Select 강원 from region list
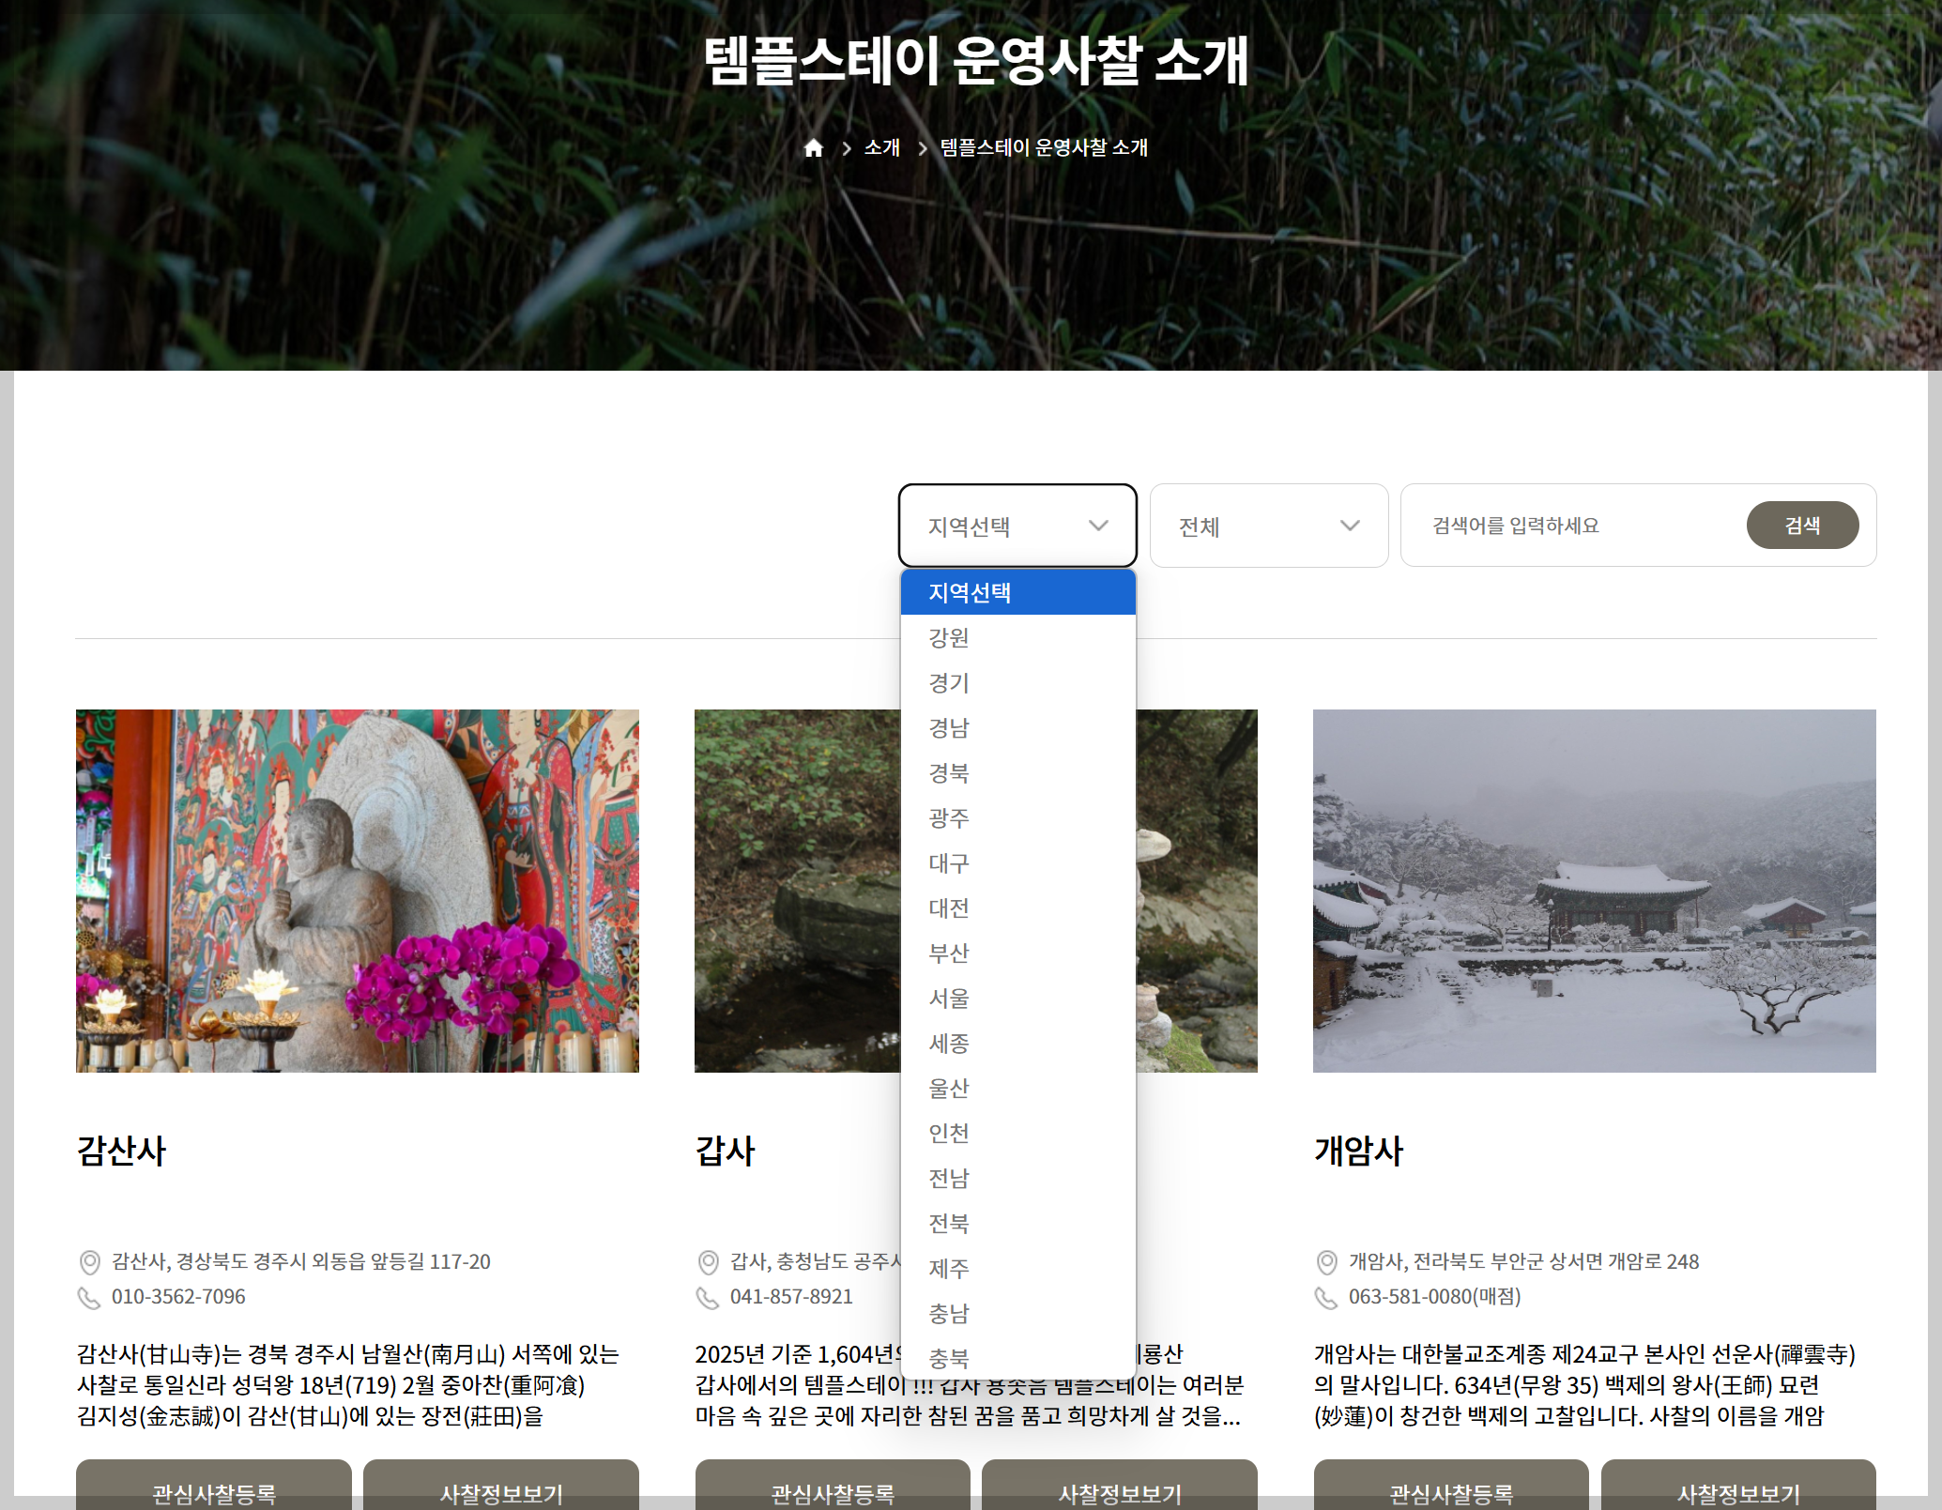 click(x=949, y=638)
